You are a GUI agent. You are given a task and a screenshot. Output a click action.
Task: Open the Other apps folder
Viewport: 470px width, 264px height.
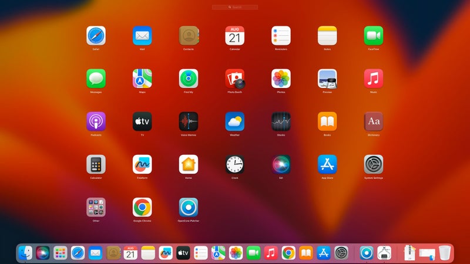(96, 207)
